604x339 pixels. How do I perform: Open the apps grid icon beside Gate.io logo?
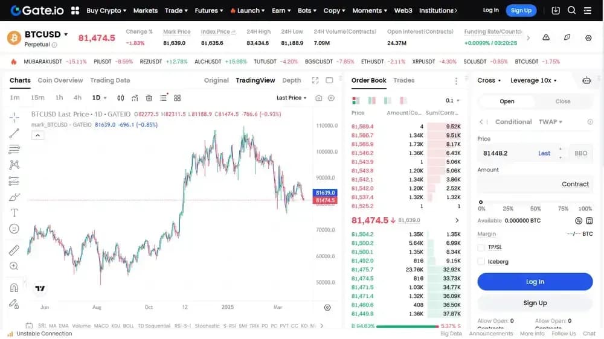pos(75,10)
